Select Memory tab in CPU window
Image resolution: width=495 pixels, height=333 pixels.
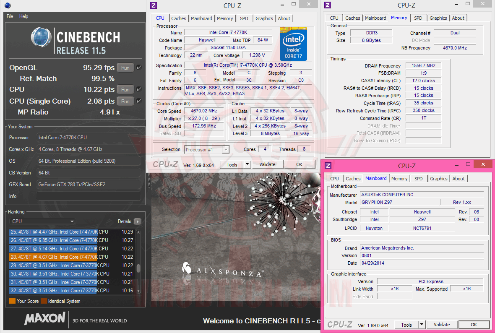coord(225,18)
